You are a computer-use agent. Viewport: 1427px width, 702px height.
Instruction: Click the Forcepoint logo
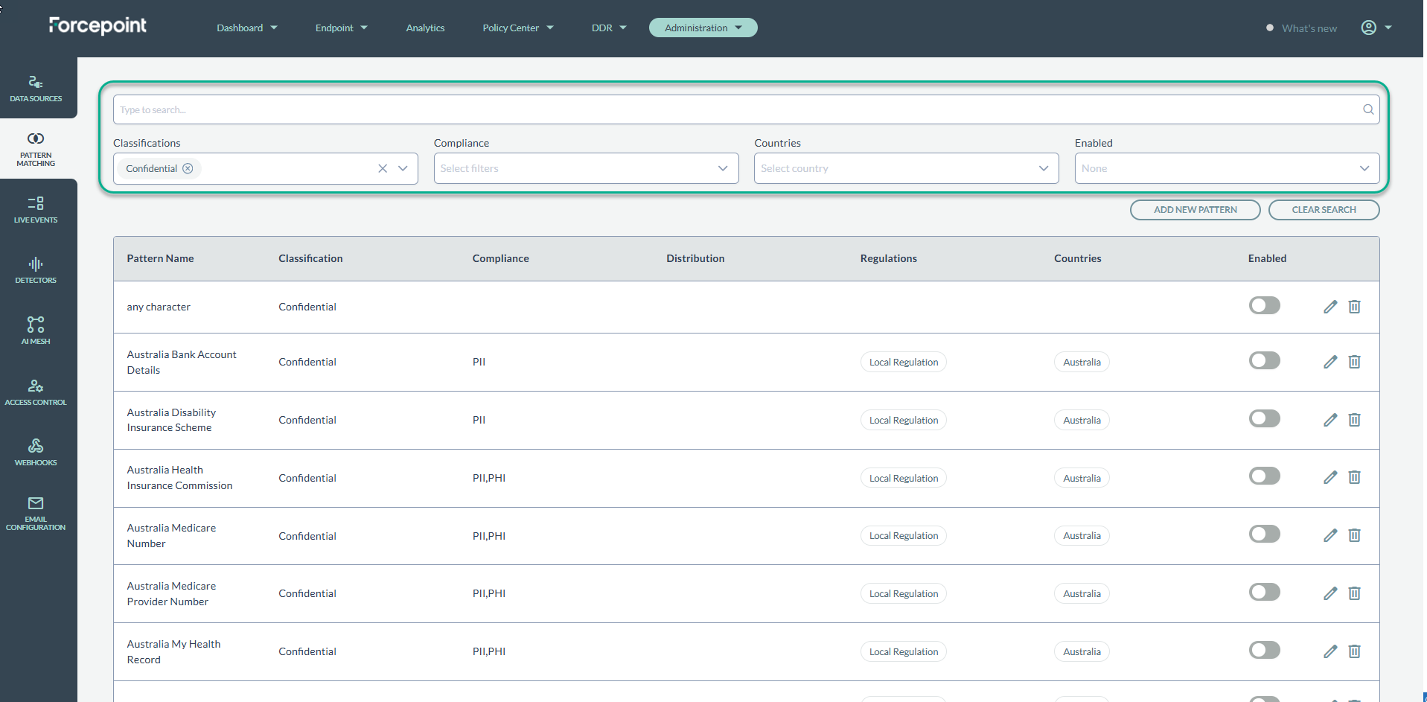coord(98,25)
